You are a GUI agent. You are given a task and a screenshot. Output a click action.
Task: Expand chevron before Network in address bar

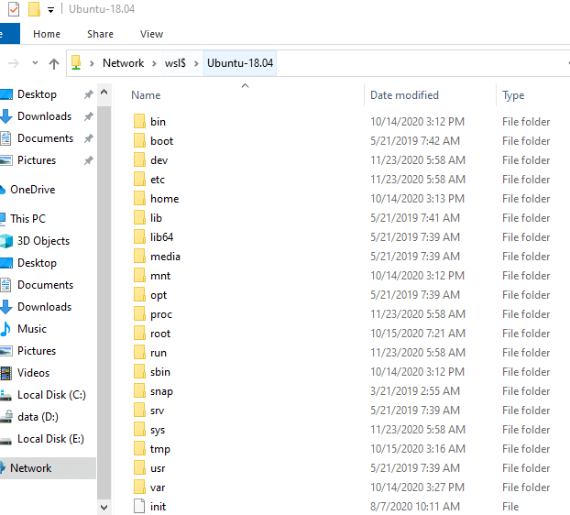[92, 63]
